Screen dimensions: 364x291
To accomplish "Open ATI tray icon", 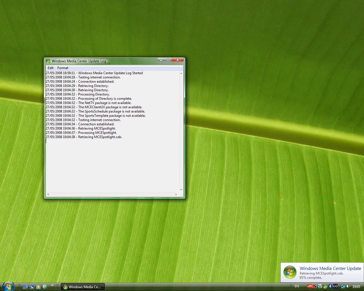I will click(310, 286).
